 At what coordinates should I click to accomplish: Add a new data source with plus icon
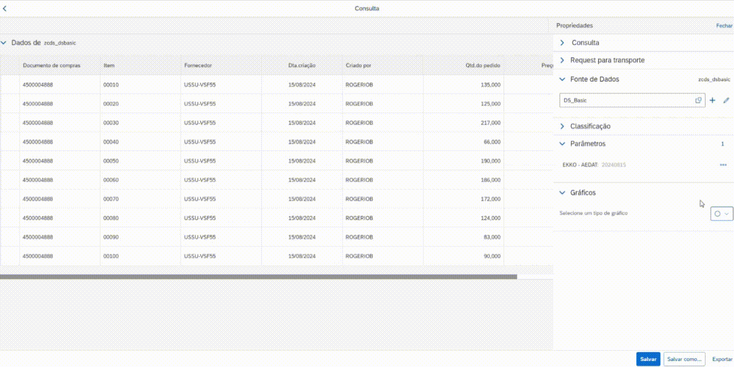click(x=713, y=100)
